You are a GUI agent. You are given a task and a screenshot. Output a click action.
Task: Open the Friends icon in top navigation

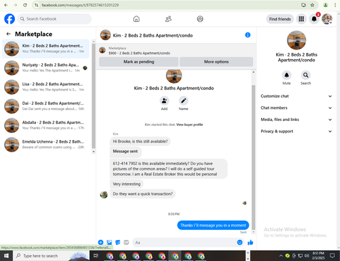click(x=168, y=19)
